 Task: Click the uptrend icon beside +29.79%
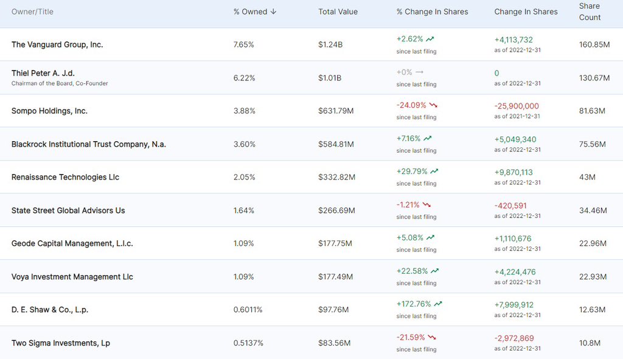(x=434, y=172)
